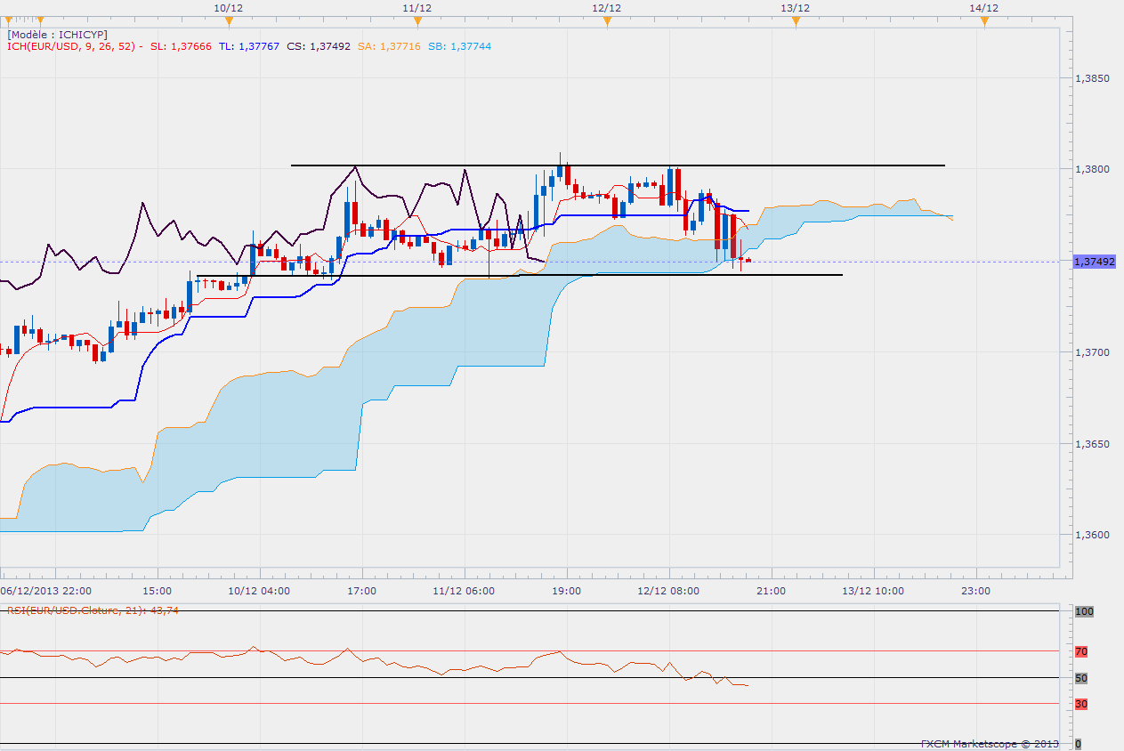The width and height of the screenshot is (1124, 751).
Task: Click the RSI 0 level label
Action: pos(1079,743)
